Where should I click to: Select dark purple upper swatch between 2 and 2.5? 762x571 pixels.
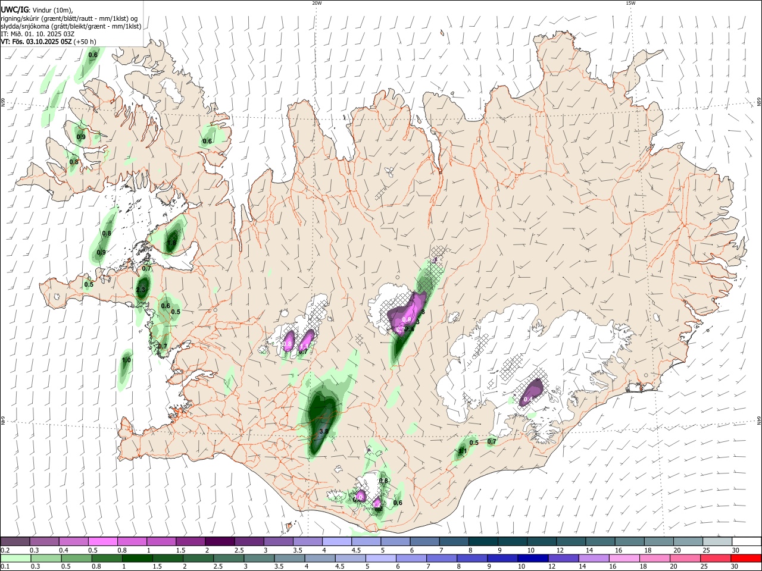point(220,541)
